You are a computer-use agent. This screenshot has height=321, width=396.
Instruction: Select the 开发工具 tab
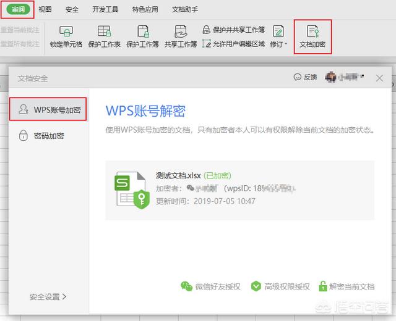click(x=105, y=9)
